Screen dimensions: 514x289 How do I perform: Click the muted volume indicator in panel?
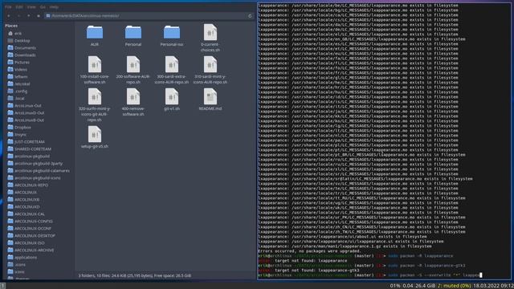click(454, 286)
